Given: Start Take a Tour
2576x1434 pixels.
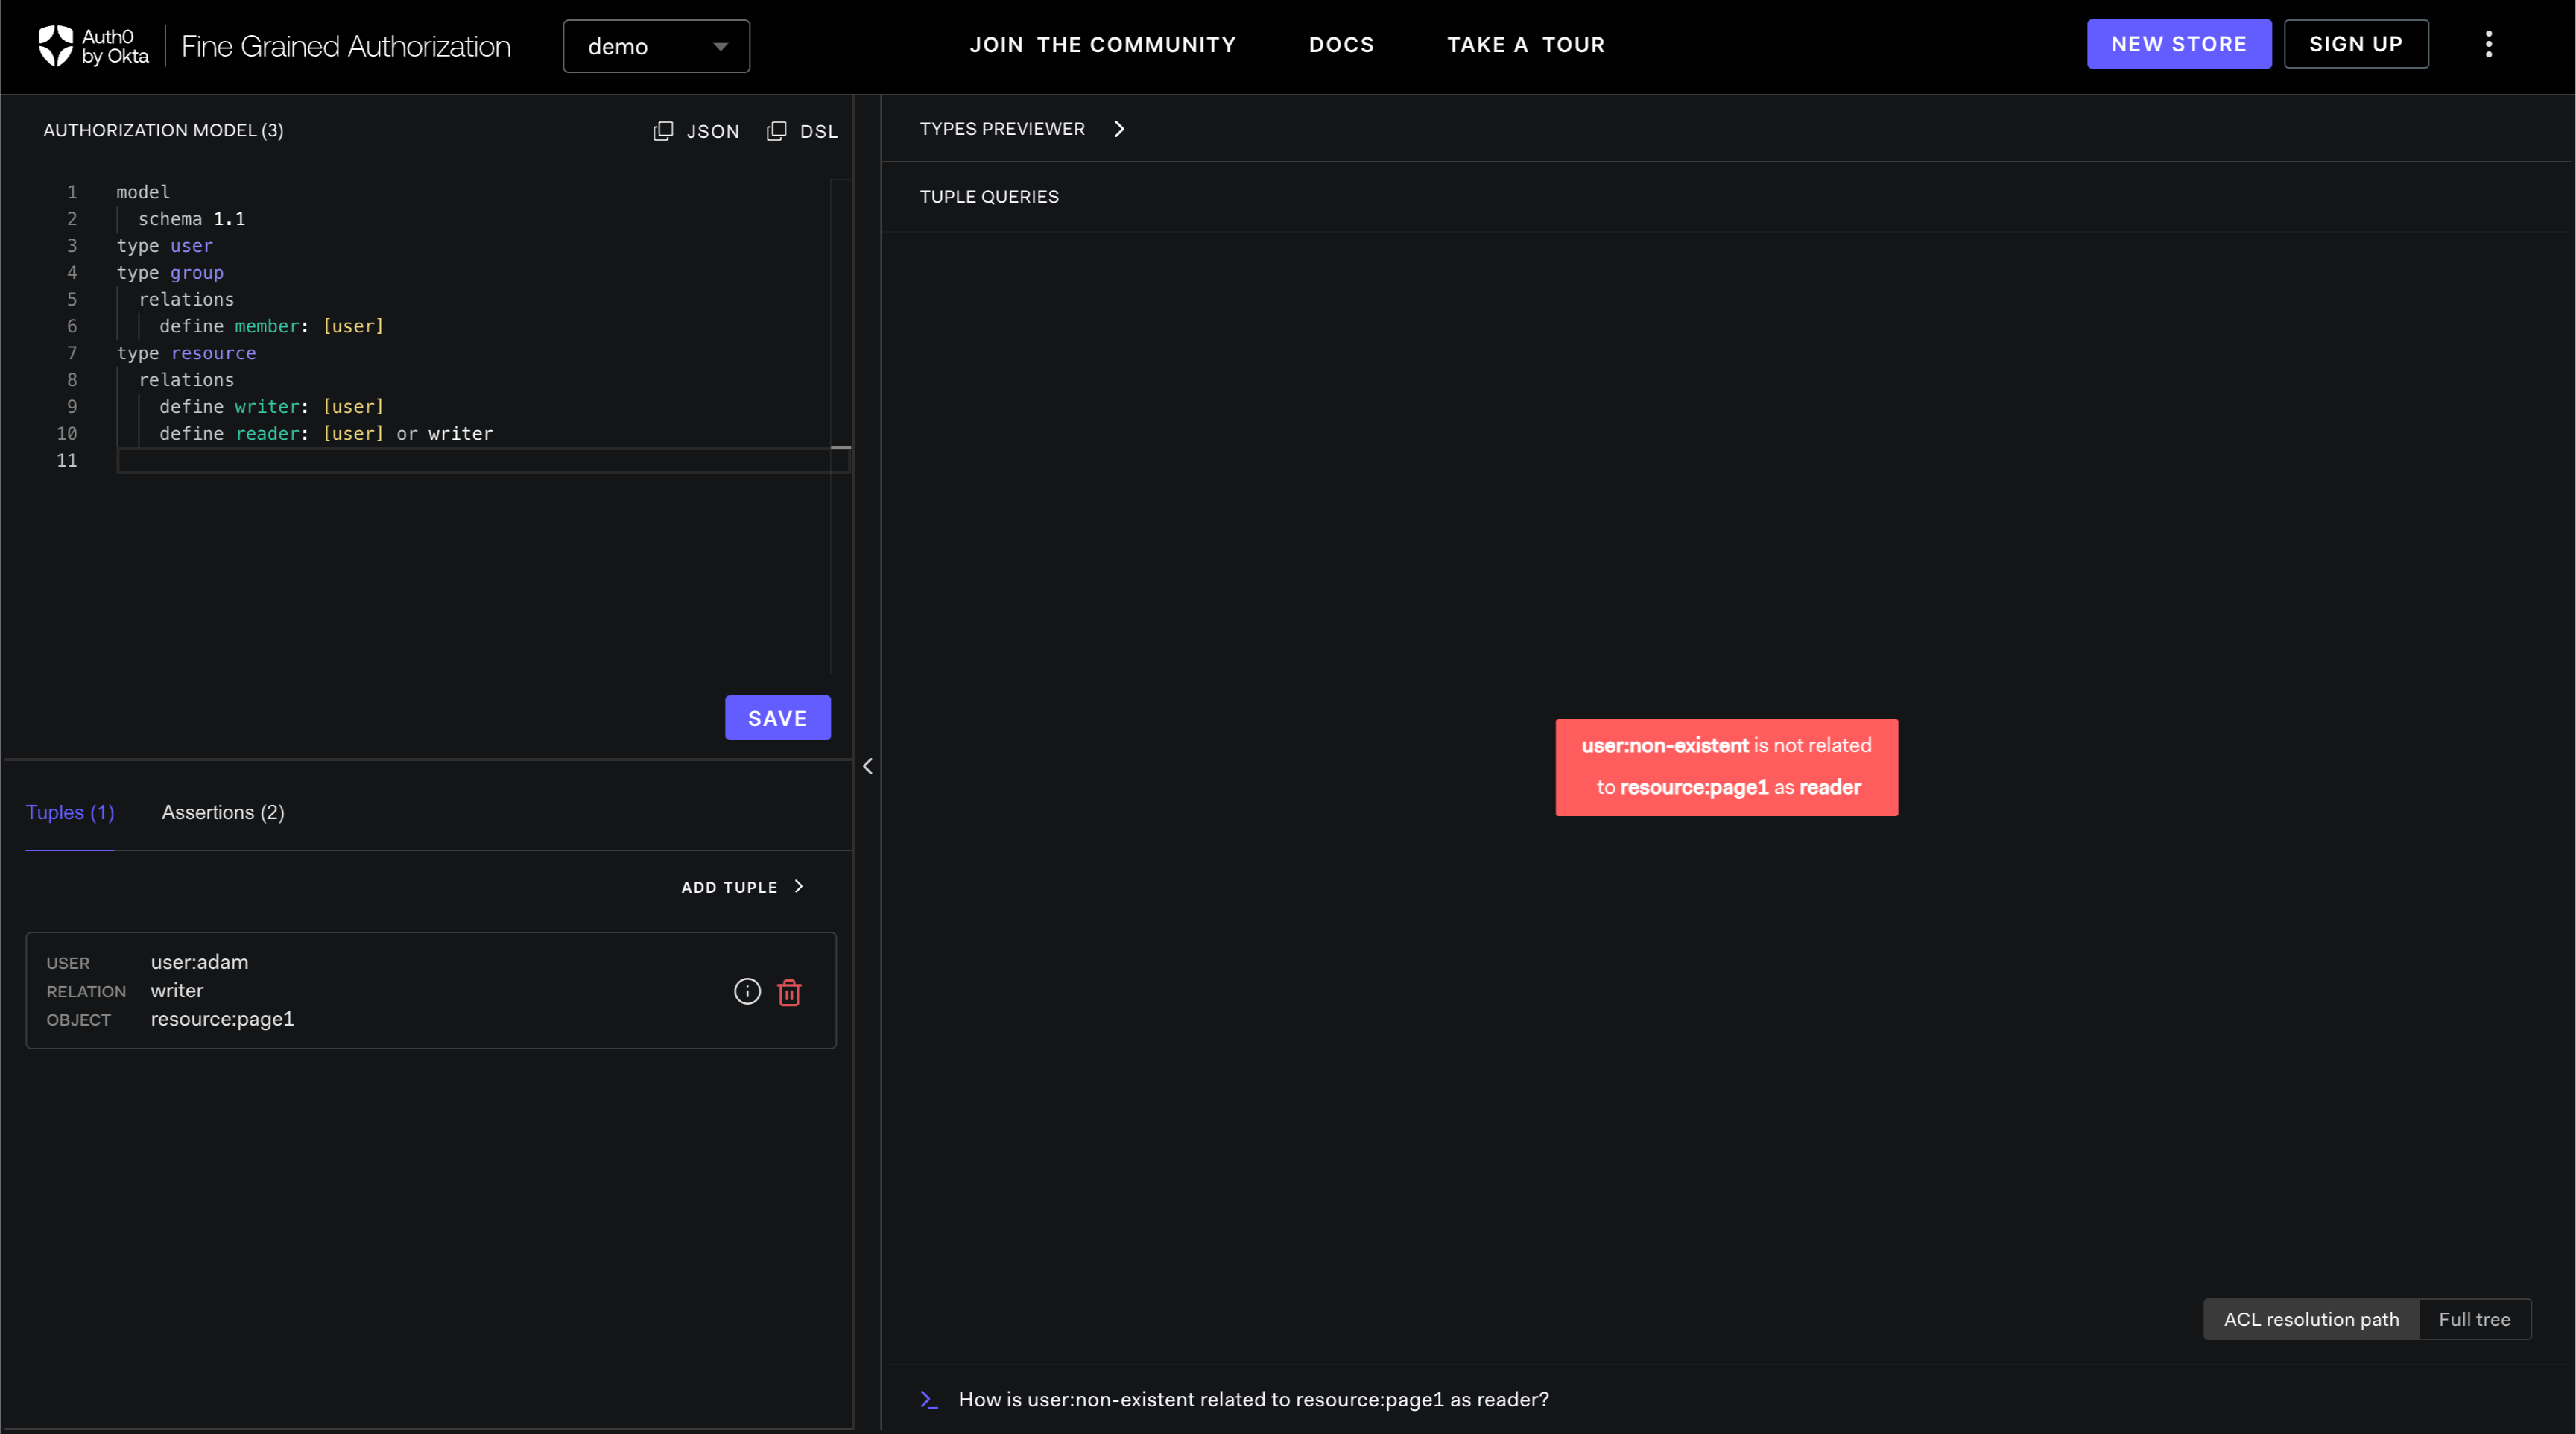Looking at the screenshot, I should (1525, 45).
